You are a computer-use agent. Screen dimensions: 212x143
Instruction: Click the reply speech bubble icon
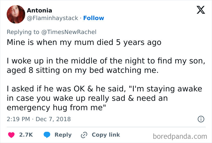coord(47,135)
